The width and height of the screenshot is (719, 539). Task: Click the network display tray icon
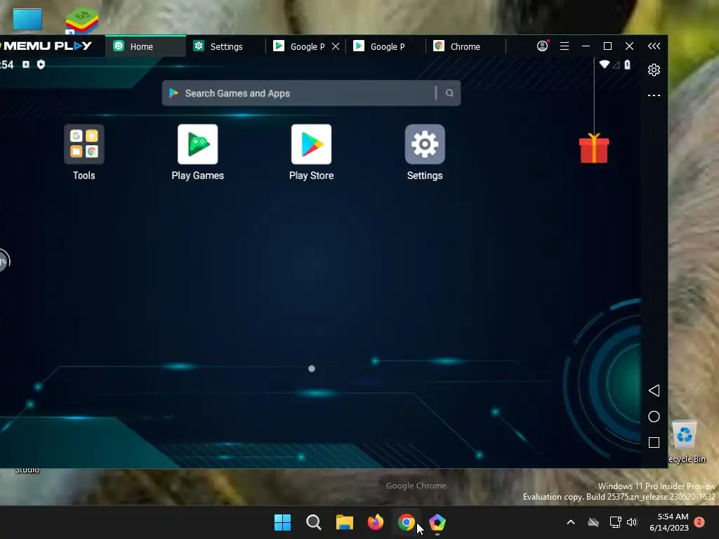[615, 522]
